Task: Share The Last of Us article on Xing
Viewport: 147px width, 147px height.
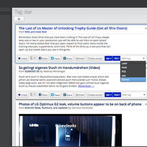Action: (68, 58)
